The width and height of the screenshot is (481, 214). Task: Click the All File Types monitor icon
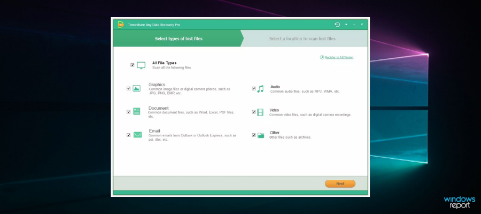(x=141, y=65)
